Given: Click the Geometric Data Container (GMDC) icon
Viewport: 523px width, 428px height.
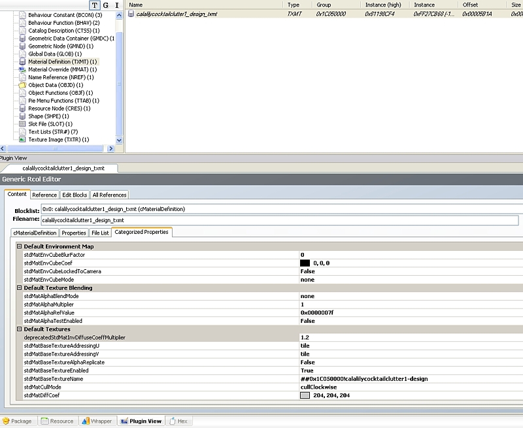Looking at the screenshot, I should point(23,38).
